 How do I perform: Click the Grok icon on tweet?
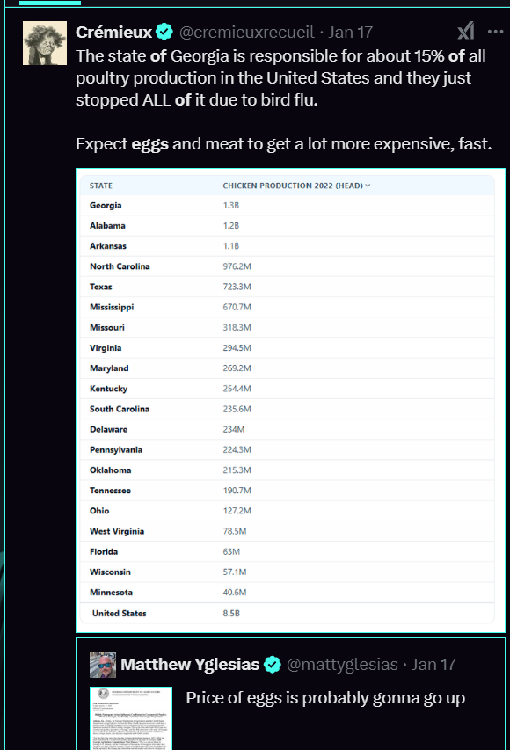[465, 31]
